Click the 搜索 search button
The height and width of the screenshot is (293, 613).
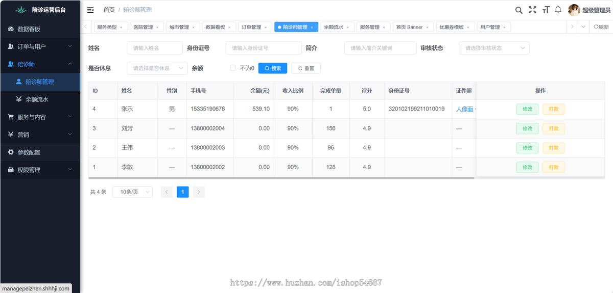[x=273, y=68]
